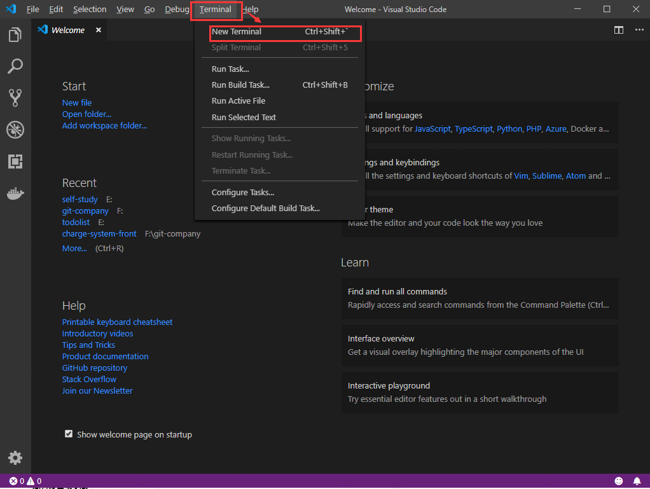Choose Run Selected Text menu entry
The height and width of the screenshot is (489, 650).
280,117
